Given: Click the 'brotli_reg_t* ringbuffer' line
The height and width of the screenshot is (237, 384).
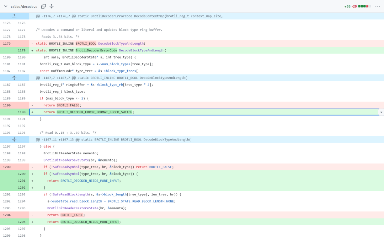Looking at the screenshot, I should pyautogui.click(x=96, y=85).
